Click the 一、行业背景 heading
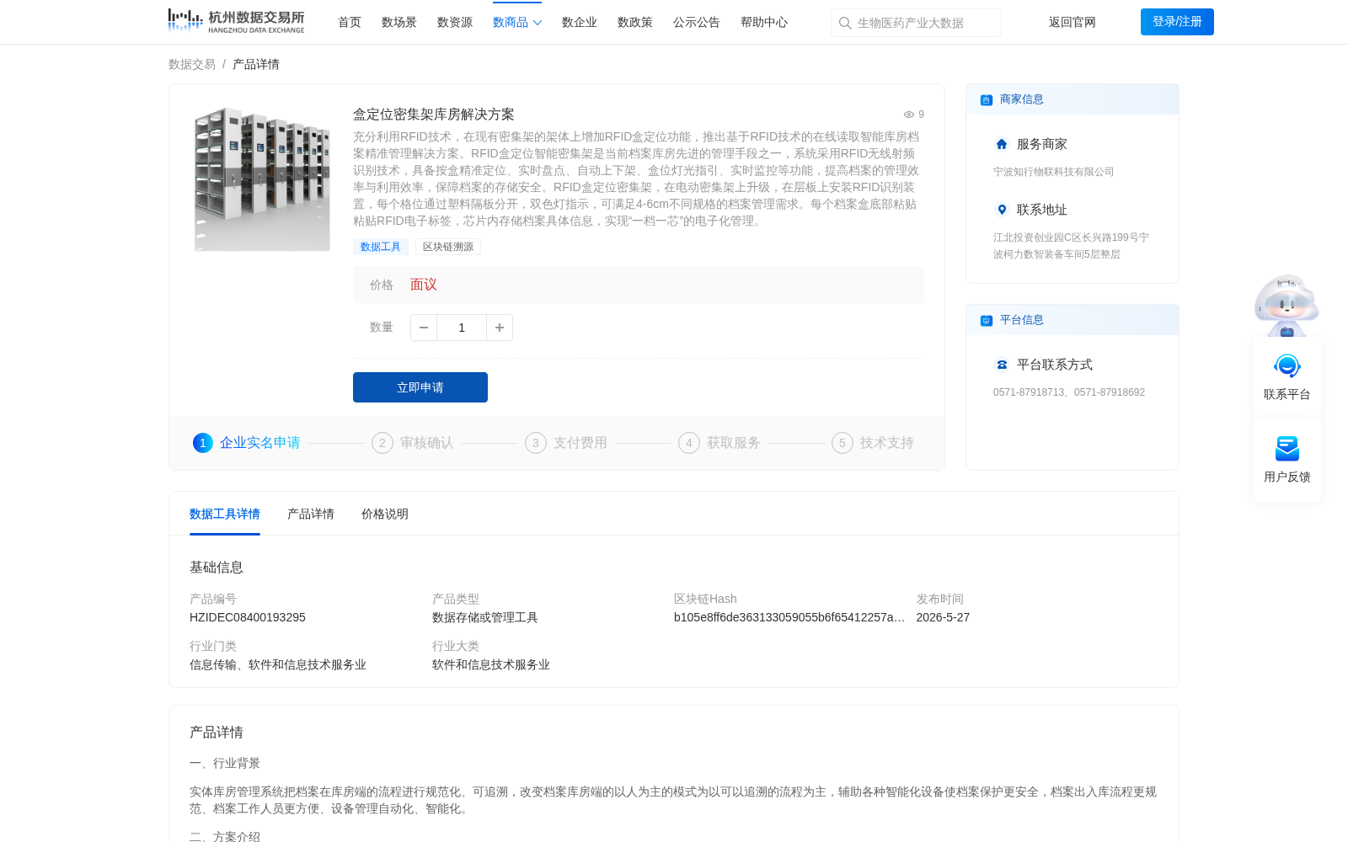 [225, 763]
